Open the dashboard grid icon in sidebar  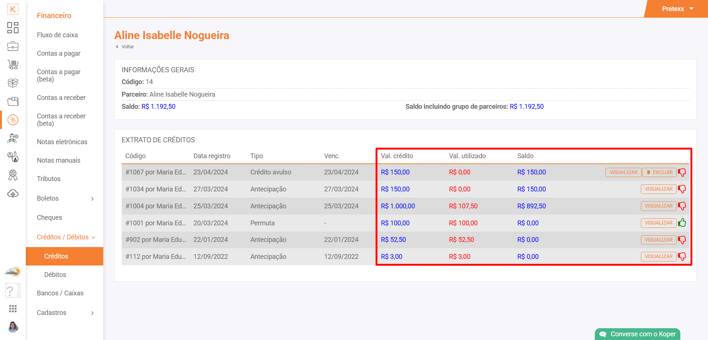click(13, 28)
